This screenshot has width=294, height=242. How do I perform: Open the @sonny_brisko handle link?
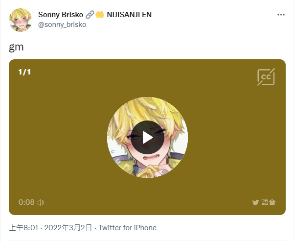point(62,24)
